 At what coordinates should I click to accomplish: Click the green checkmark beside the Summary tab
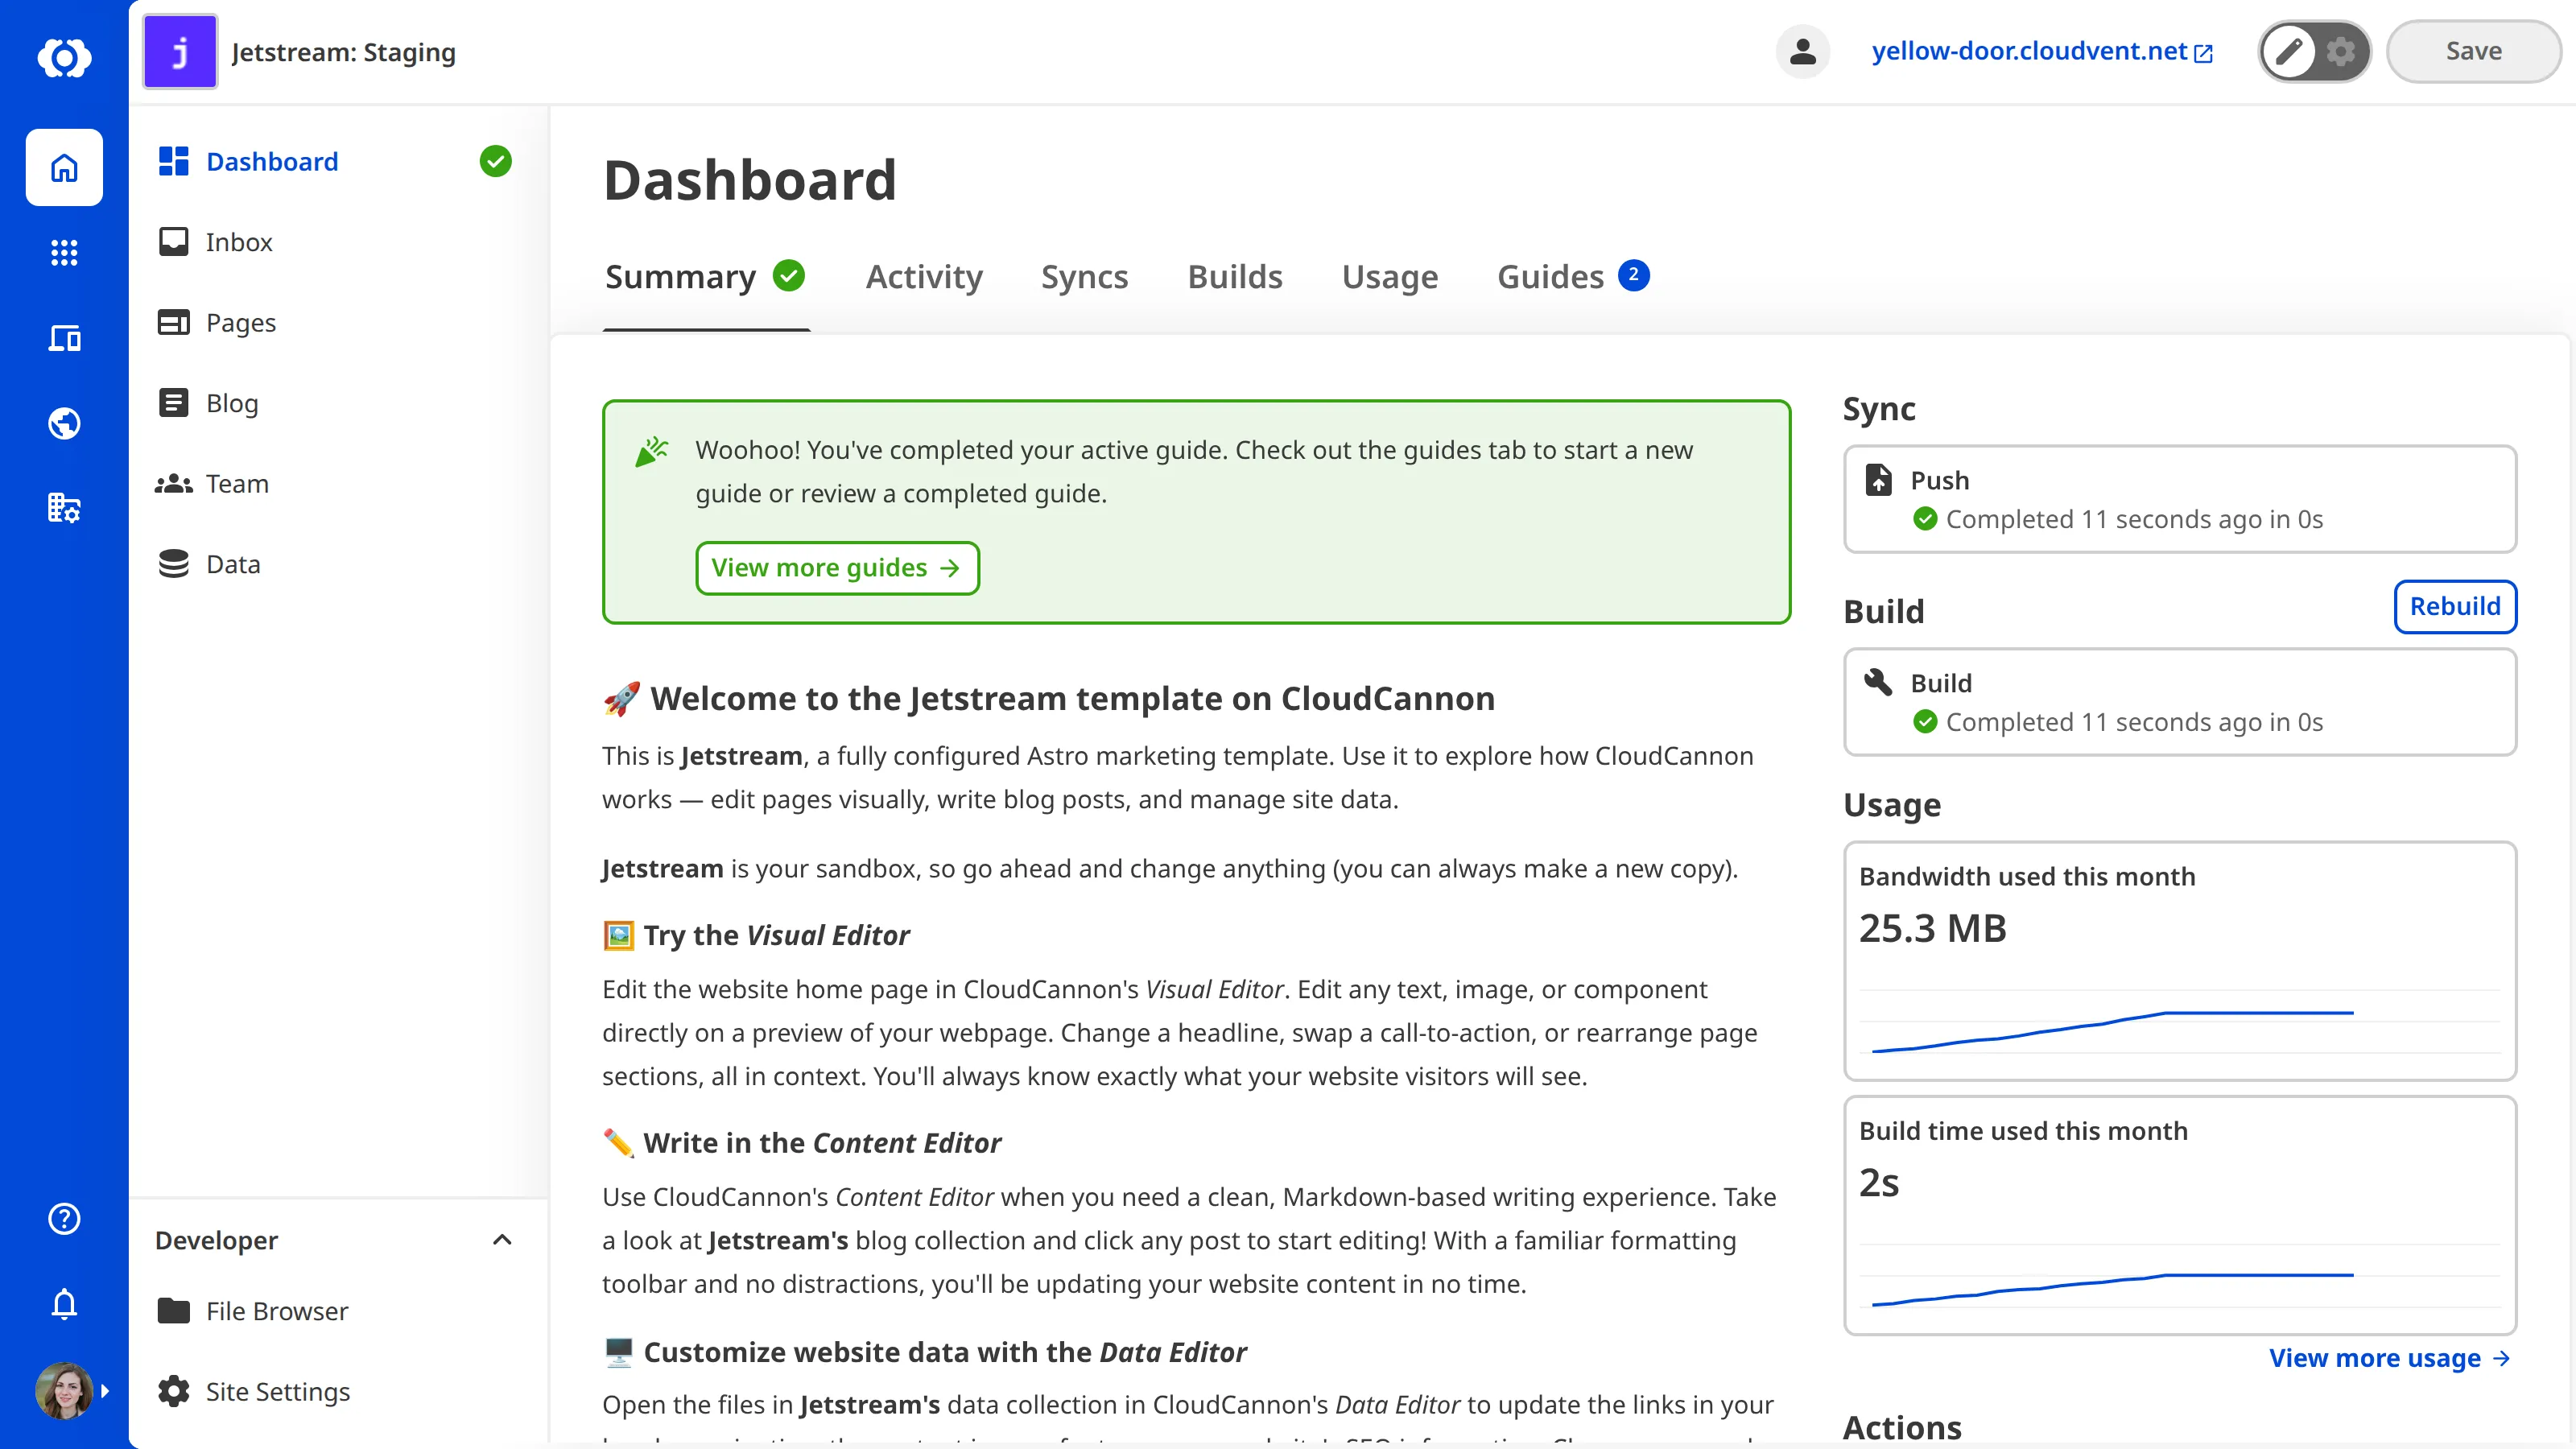pos(789,275)
